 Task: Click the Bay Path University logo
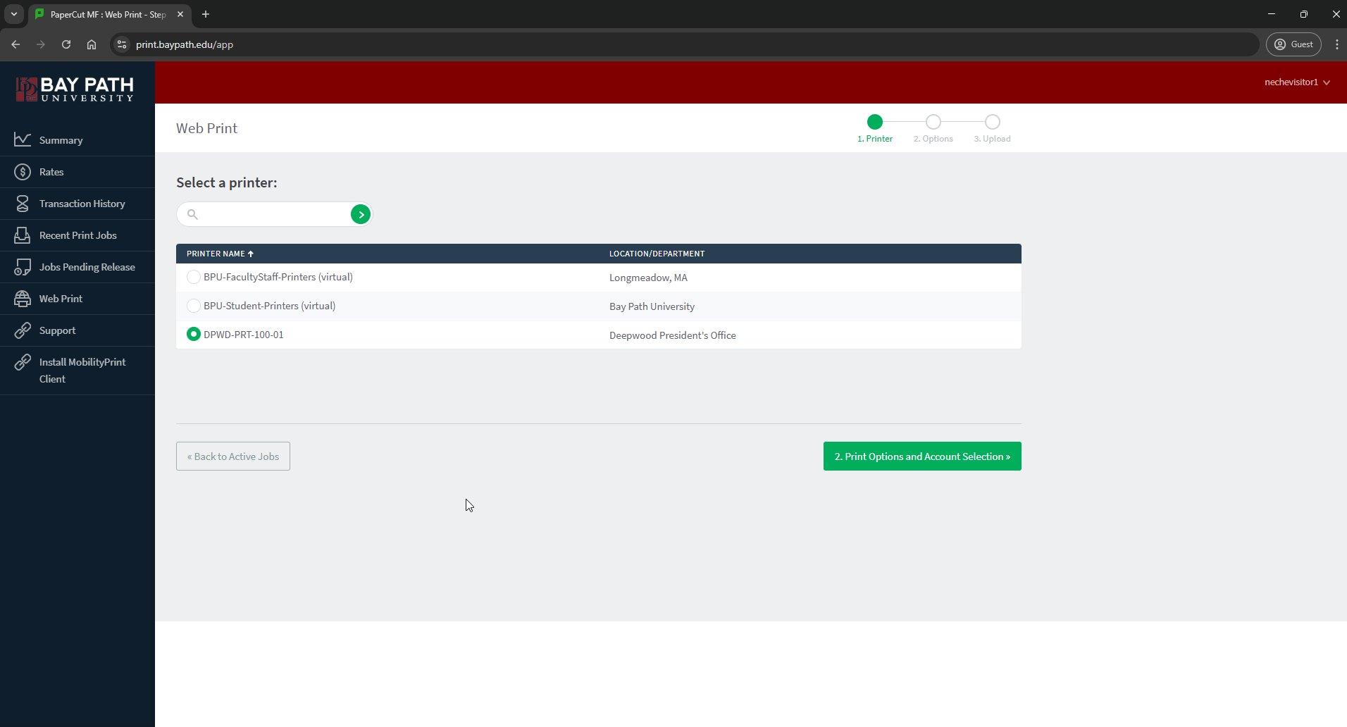point(75,89)
